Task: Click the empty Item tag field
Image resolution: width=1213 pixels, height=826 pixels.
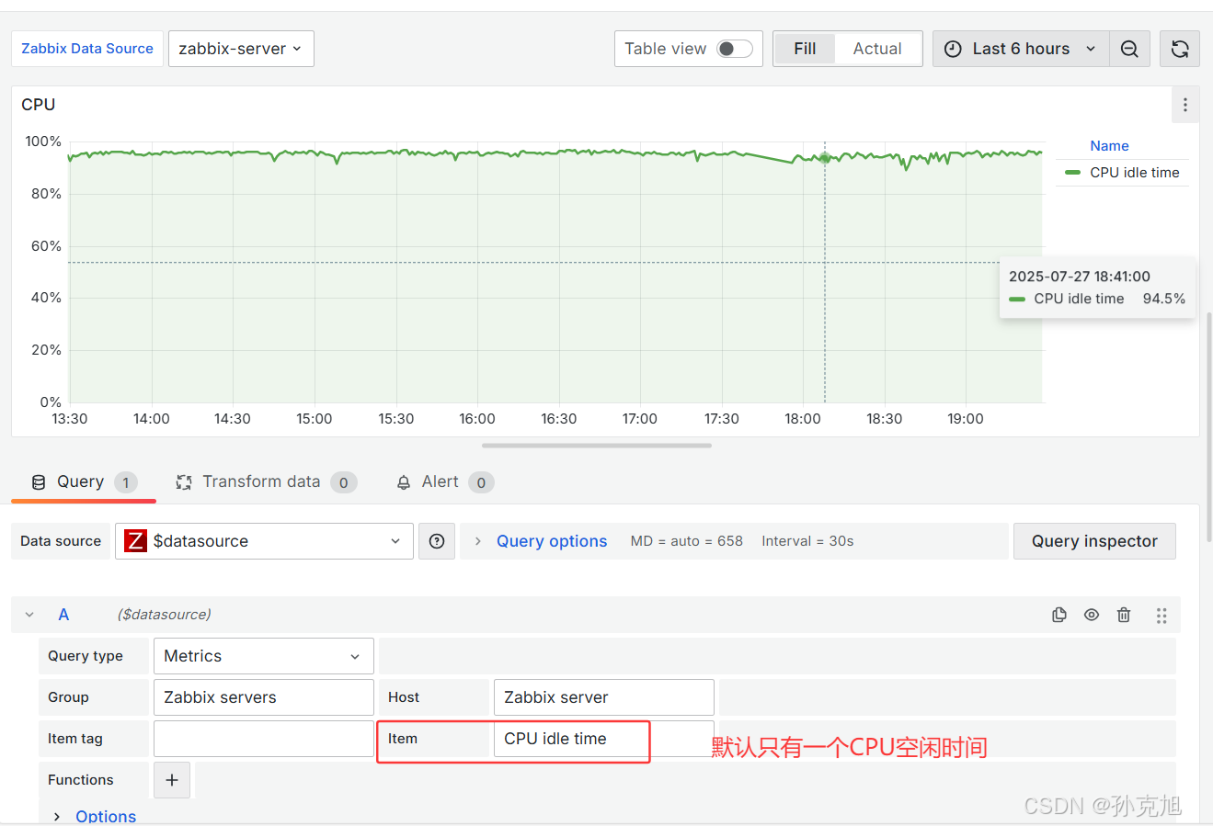Action: pyautogui.click(x=264, y=739)
